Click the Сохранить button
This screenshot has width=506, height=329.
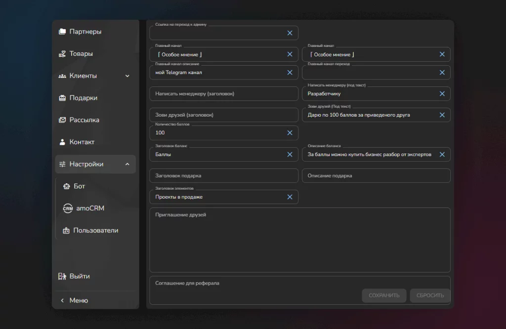click(x=384, y=295)
